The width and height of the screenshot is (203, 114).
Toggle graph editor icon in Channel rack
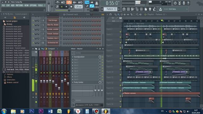(103, 15)
